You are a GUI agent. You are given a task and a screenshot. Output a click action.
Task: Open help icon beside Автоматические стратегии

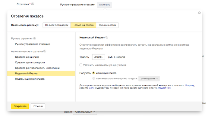45,51
